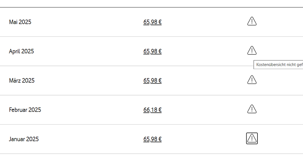303x158 pixels.
Task: Click the Februar 2025 warning triangle icon
Action: pyautogui.click(x=252, y=109)
